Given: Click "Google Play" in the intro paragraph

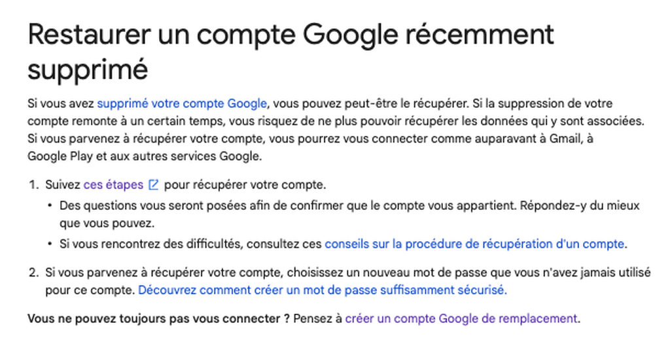Looking at the screenshot, I should pos(60,156).
